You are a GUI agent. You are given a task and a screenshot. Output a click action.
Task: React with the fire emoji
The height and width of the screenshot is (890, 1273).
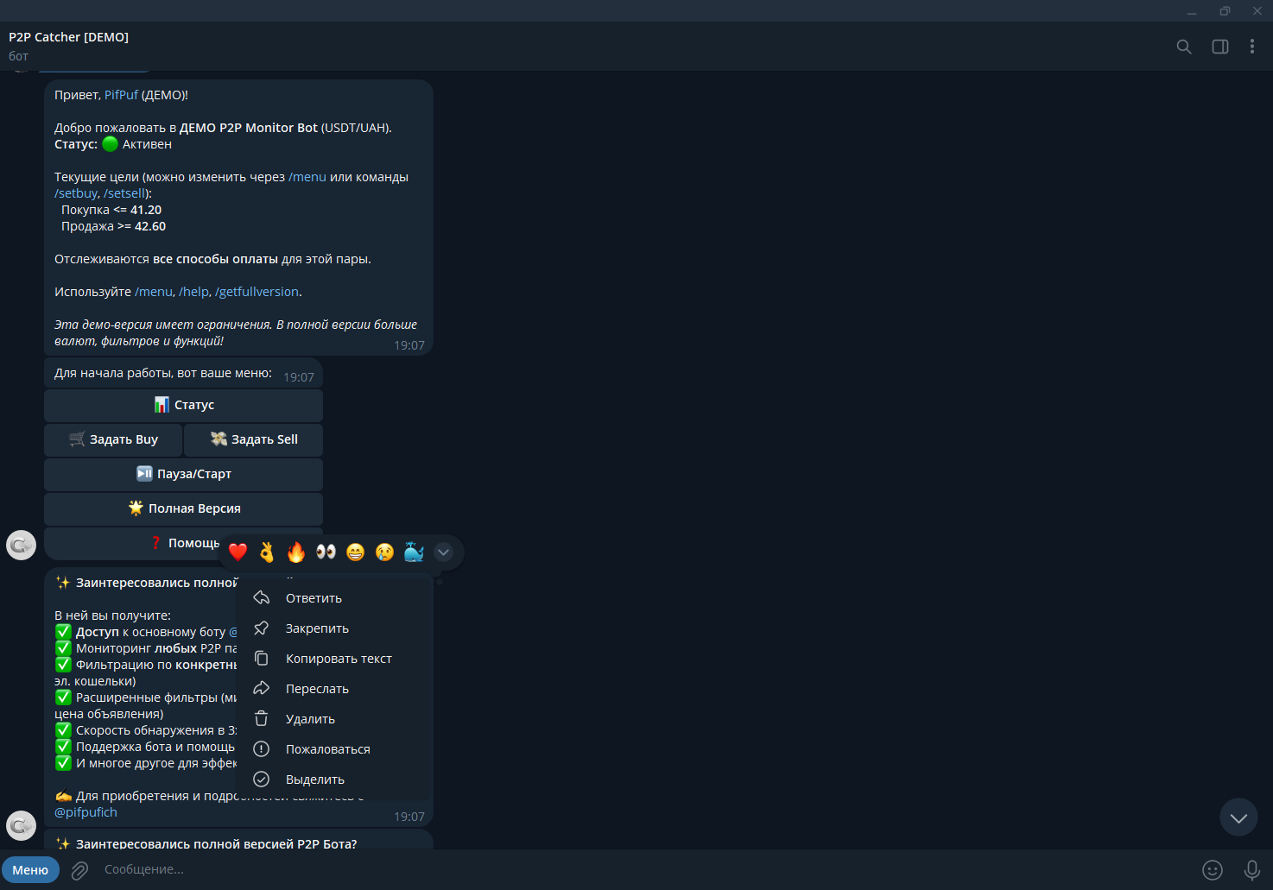296,552
